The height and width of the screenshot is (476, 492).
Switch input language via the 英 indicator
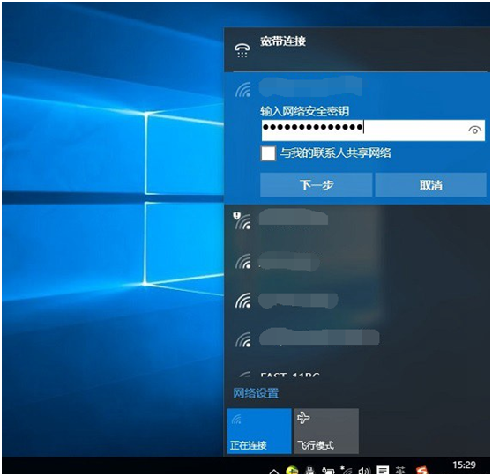click(400, 471)
